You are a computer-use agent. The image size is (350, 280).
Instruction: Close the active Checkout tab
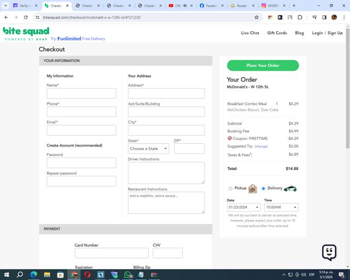tap(67, 5)
